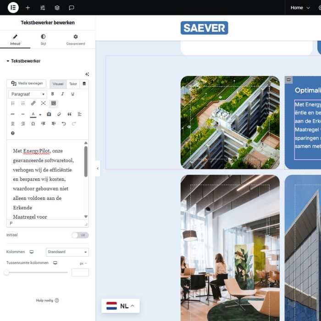
Task: Click the undo arrow in editor
Action: click(64, 124)
